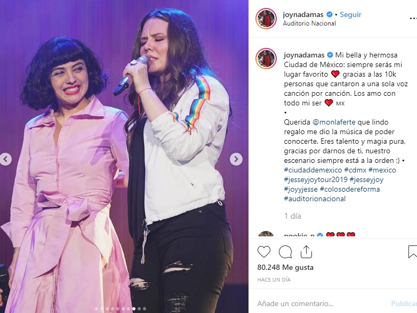Screen dimensions: 417x313
Task: Open the #auditorionacional hashtag
Action: [315, 199]
